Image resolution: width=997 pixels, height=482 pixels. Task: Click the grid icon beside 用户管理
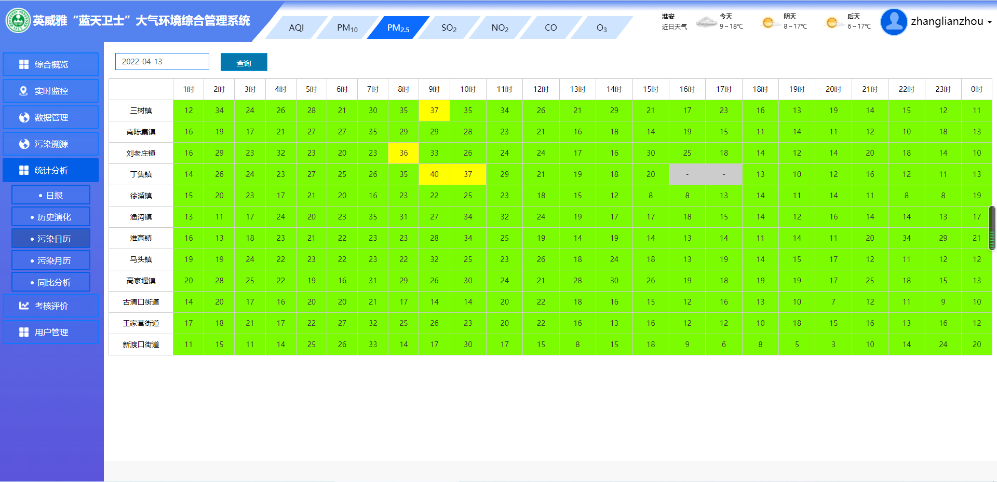click(x=24, y=332)
